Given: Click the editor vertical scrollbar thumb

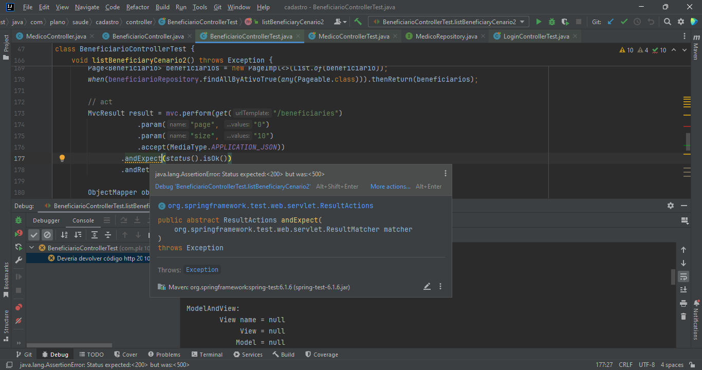Looking at the screenshot, I should (688, 141).
